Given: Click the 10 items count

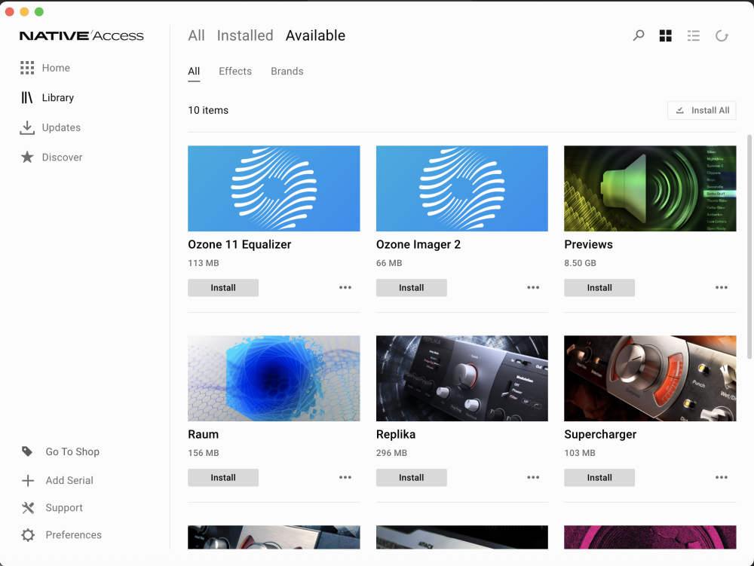Looking at the screenshot, I should [x=208, y=111].
